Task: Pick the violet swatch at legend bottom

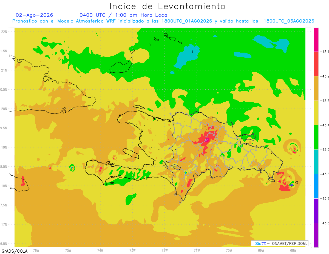Action: tap(316, 235)
